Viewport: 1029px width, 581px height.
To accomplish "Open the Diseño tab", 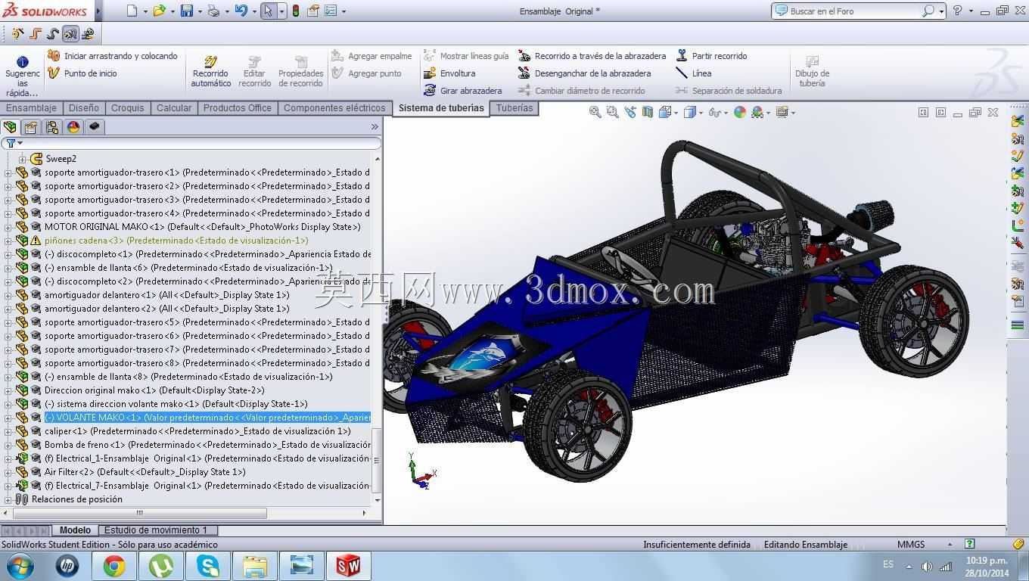I will click(83, 108).
